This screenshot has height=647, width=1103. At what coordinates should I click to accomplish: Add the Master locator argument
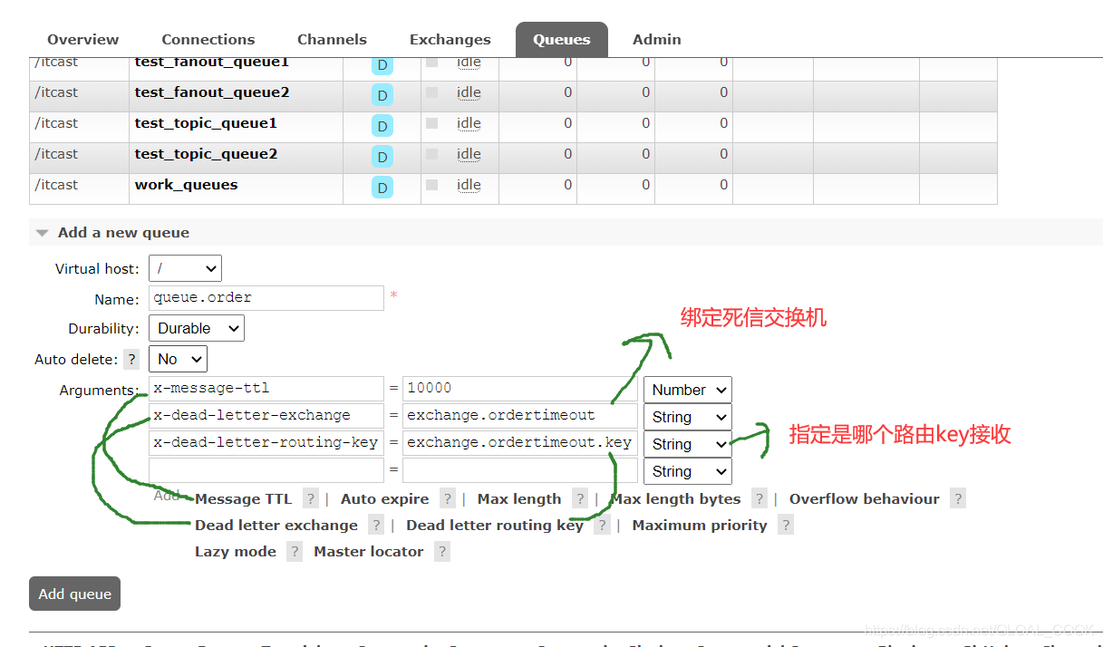pos(369,552)
